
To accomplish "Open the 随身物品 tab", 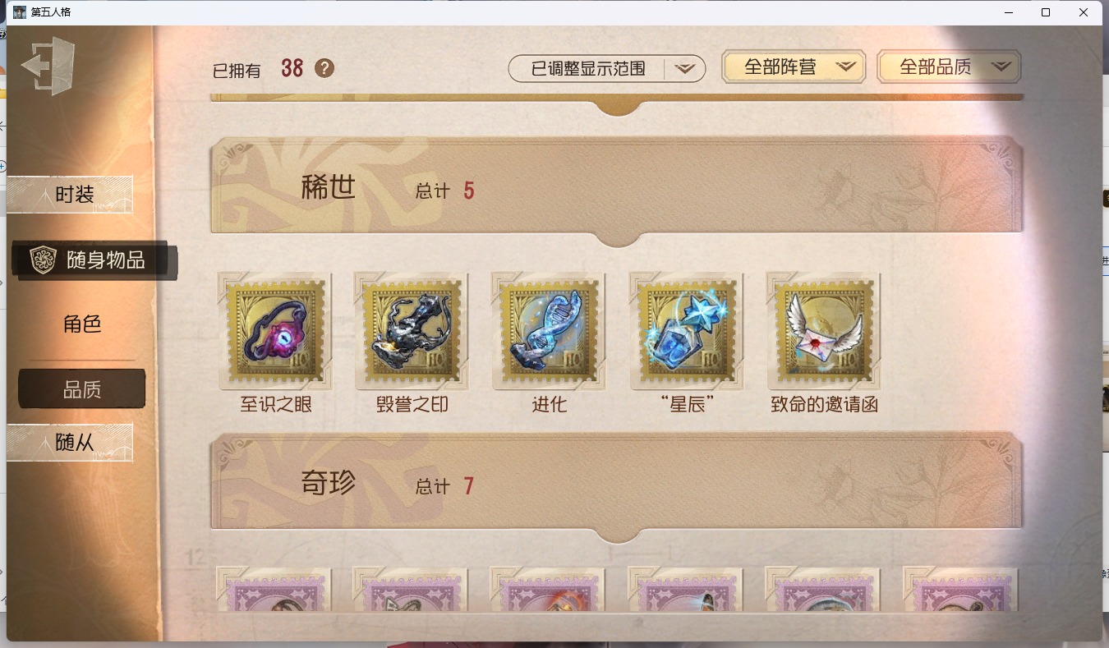I will [x=94, y=260].
